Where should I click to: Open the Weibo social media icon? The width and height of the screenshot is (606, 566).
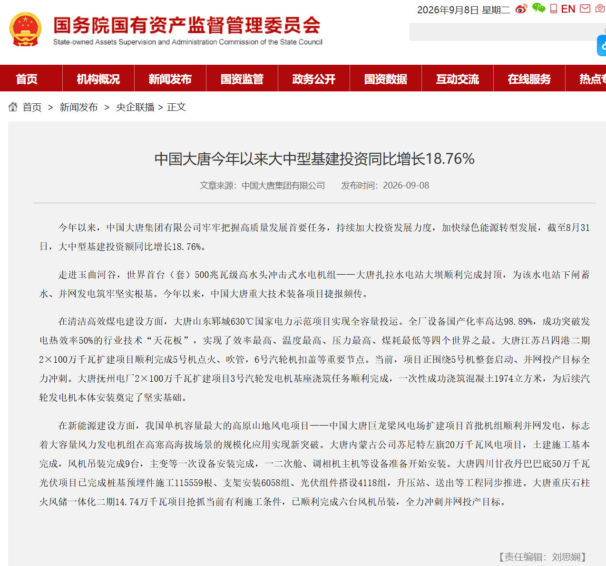[521, 9]
